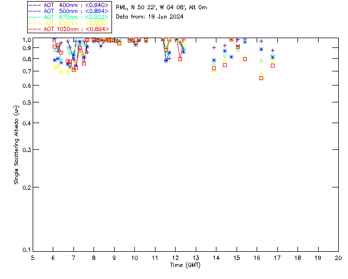Click the lowest red square marker after 16 GMT
Image resolution: width=348 pixels, height=279 pixels.
point(261,78)
